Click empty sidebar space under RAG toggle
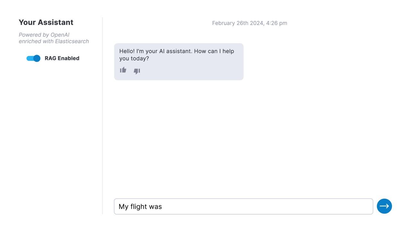This screenshot has height=231, width=412. click(x=51, y=135)
